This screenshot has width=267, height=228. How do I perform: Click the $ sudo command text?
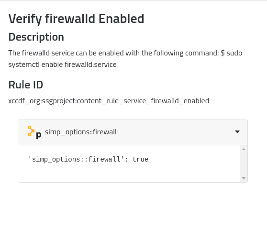pyautogui.click(x=232, y=53)
